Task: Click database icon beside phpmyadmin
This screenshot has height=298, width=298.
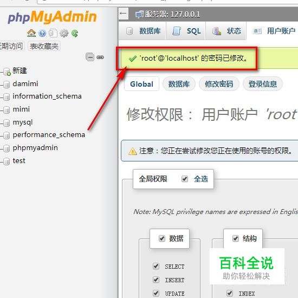Action: 7,148
